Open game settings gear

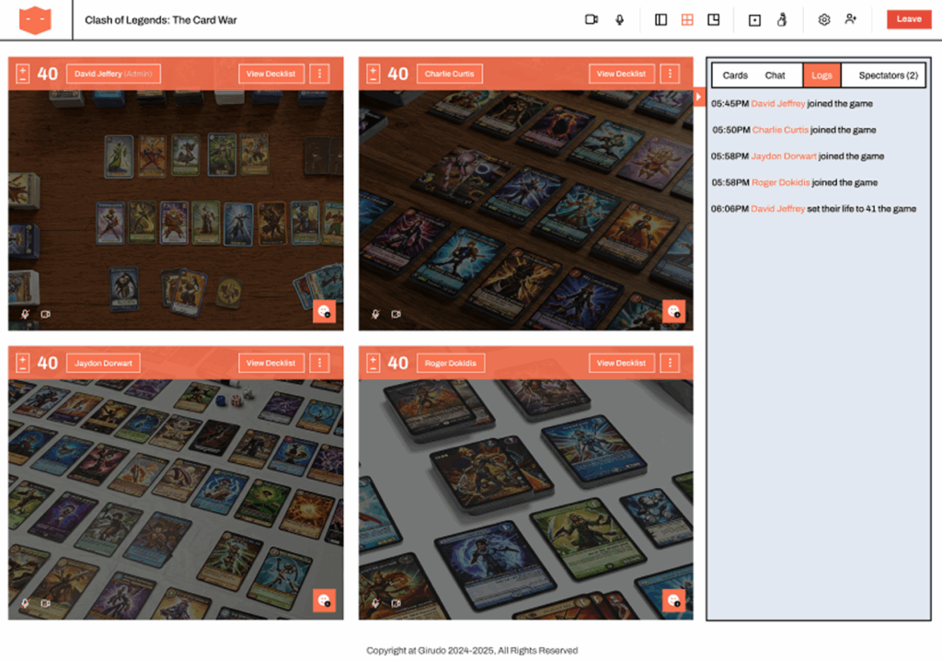824,19
